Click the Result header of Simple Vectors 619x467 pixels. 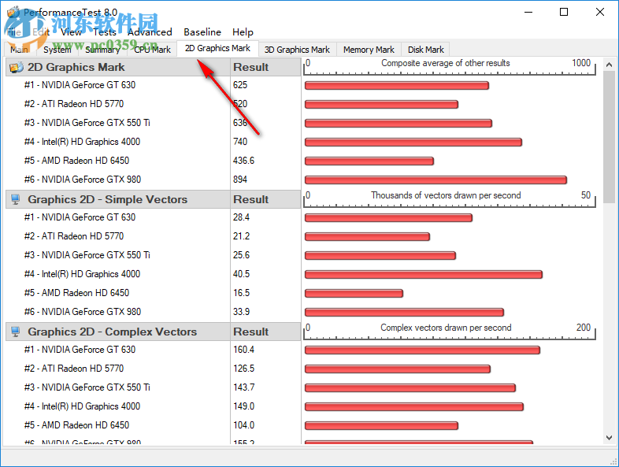[265, 199]
